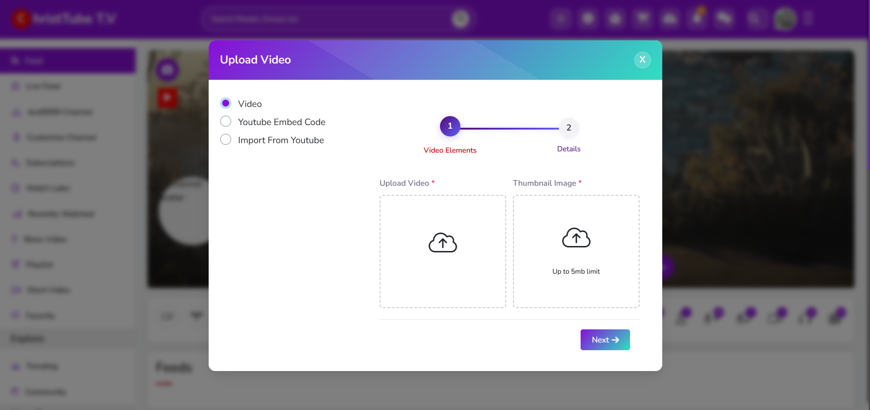This screenshot has height=410, width=870.
Task: Click step 1 Video Elements circle
Action: click(x=450, y=126)
